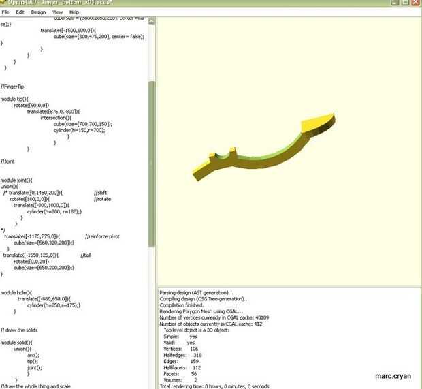Click 'cylinder(h=150,r=700);' code line

pos(80,130)
